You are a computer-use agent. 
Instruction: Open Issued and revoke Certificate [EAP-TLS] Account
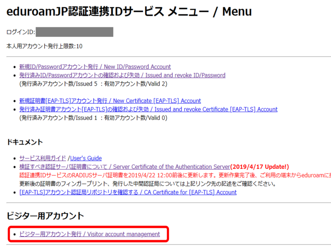pyautogui.click(x=149, y=109)
